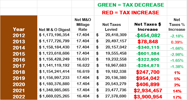187x100 pixels.
Task: Click taxes levied 27,378,690
Action: 116,96
